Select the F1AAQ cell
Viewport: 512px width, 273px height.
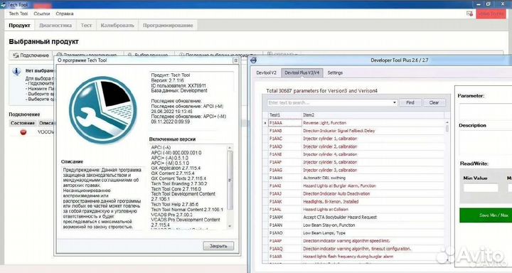[284, 249]
